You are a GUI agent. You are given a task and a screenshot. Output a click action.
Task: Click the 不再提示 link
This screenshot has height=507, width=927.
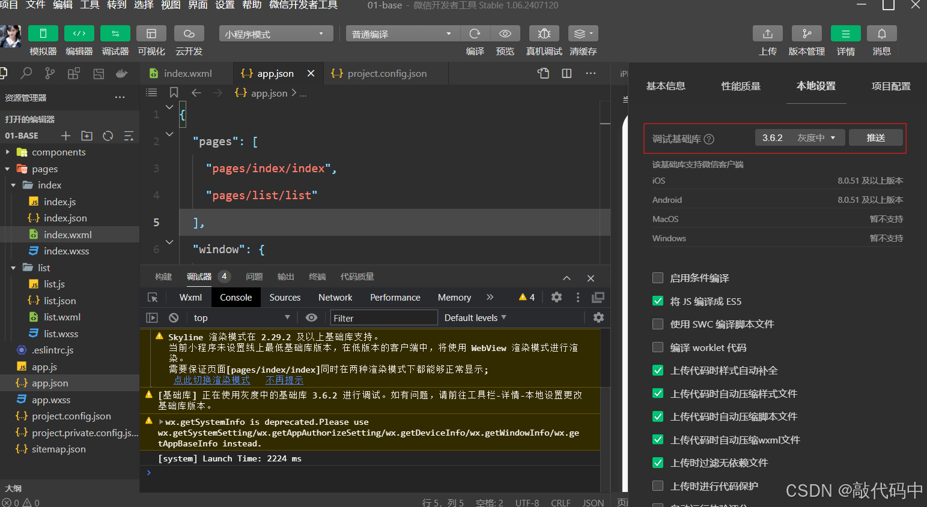284,380
